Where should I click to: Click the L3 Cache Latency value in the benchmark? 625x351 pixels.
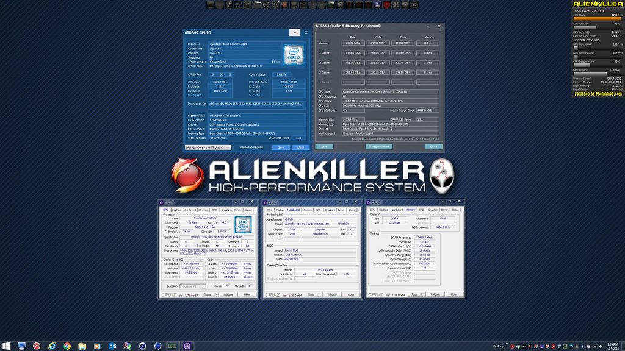[428, 73]
